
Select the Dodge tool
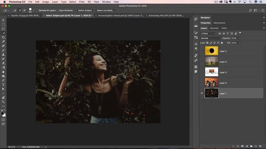tap(3, 76)
